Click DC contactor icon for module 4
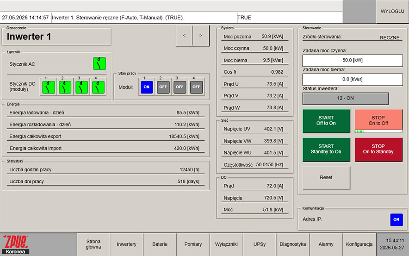Screen dimensions: 409x256 pyautogui.click(x=99, y=87)
